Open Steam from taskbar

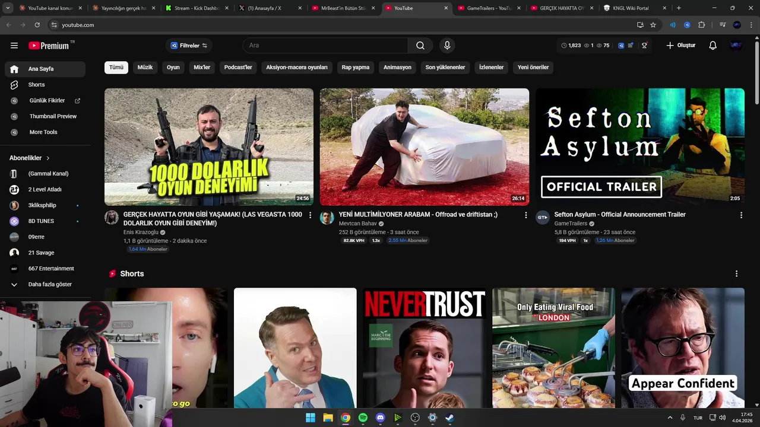450,418
